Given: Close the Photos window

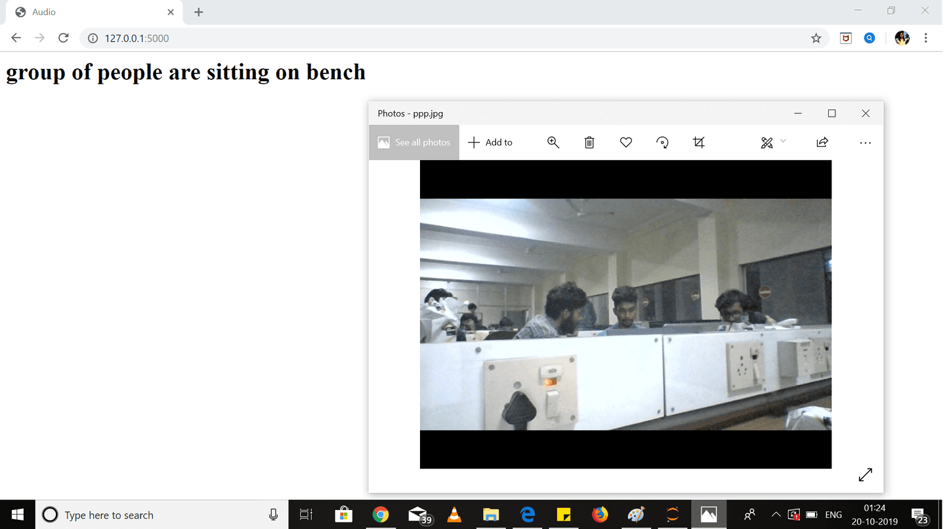Looking at the screenshot, I should (x=866, y=113).
